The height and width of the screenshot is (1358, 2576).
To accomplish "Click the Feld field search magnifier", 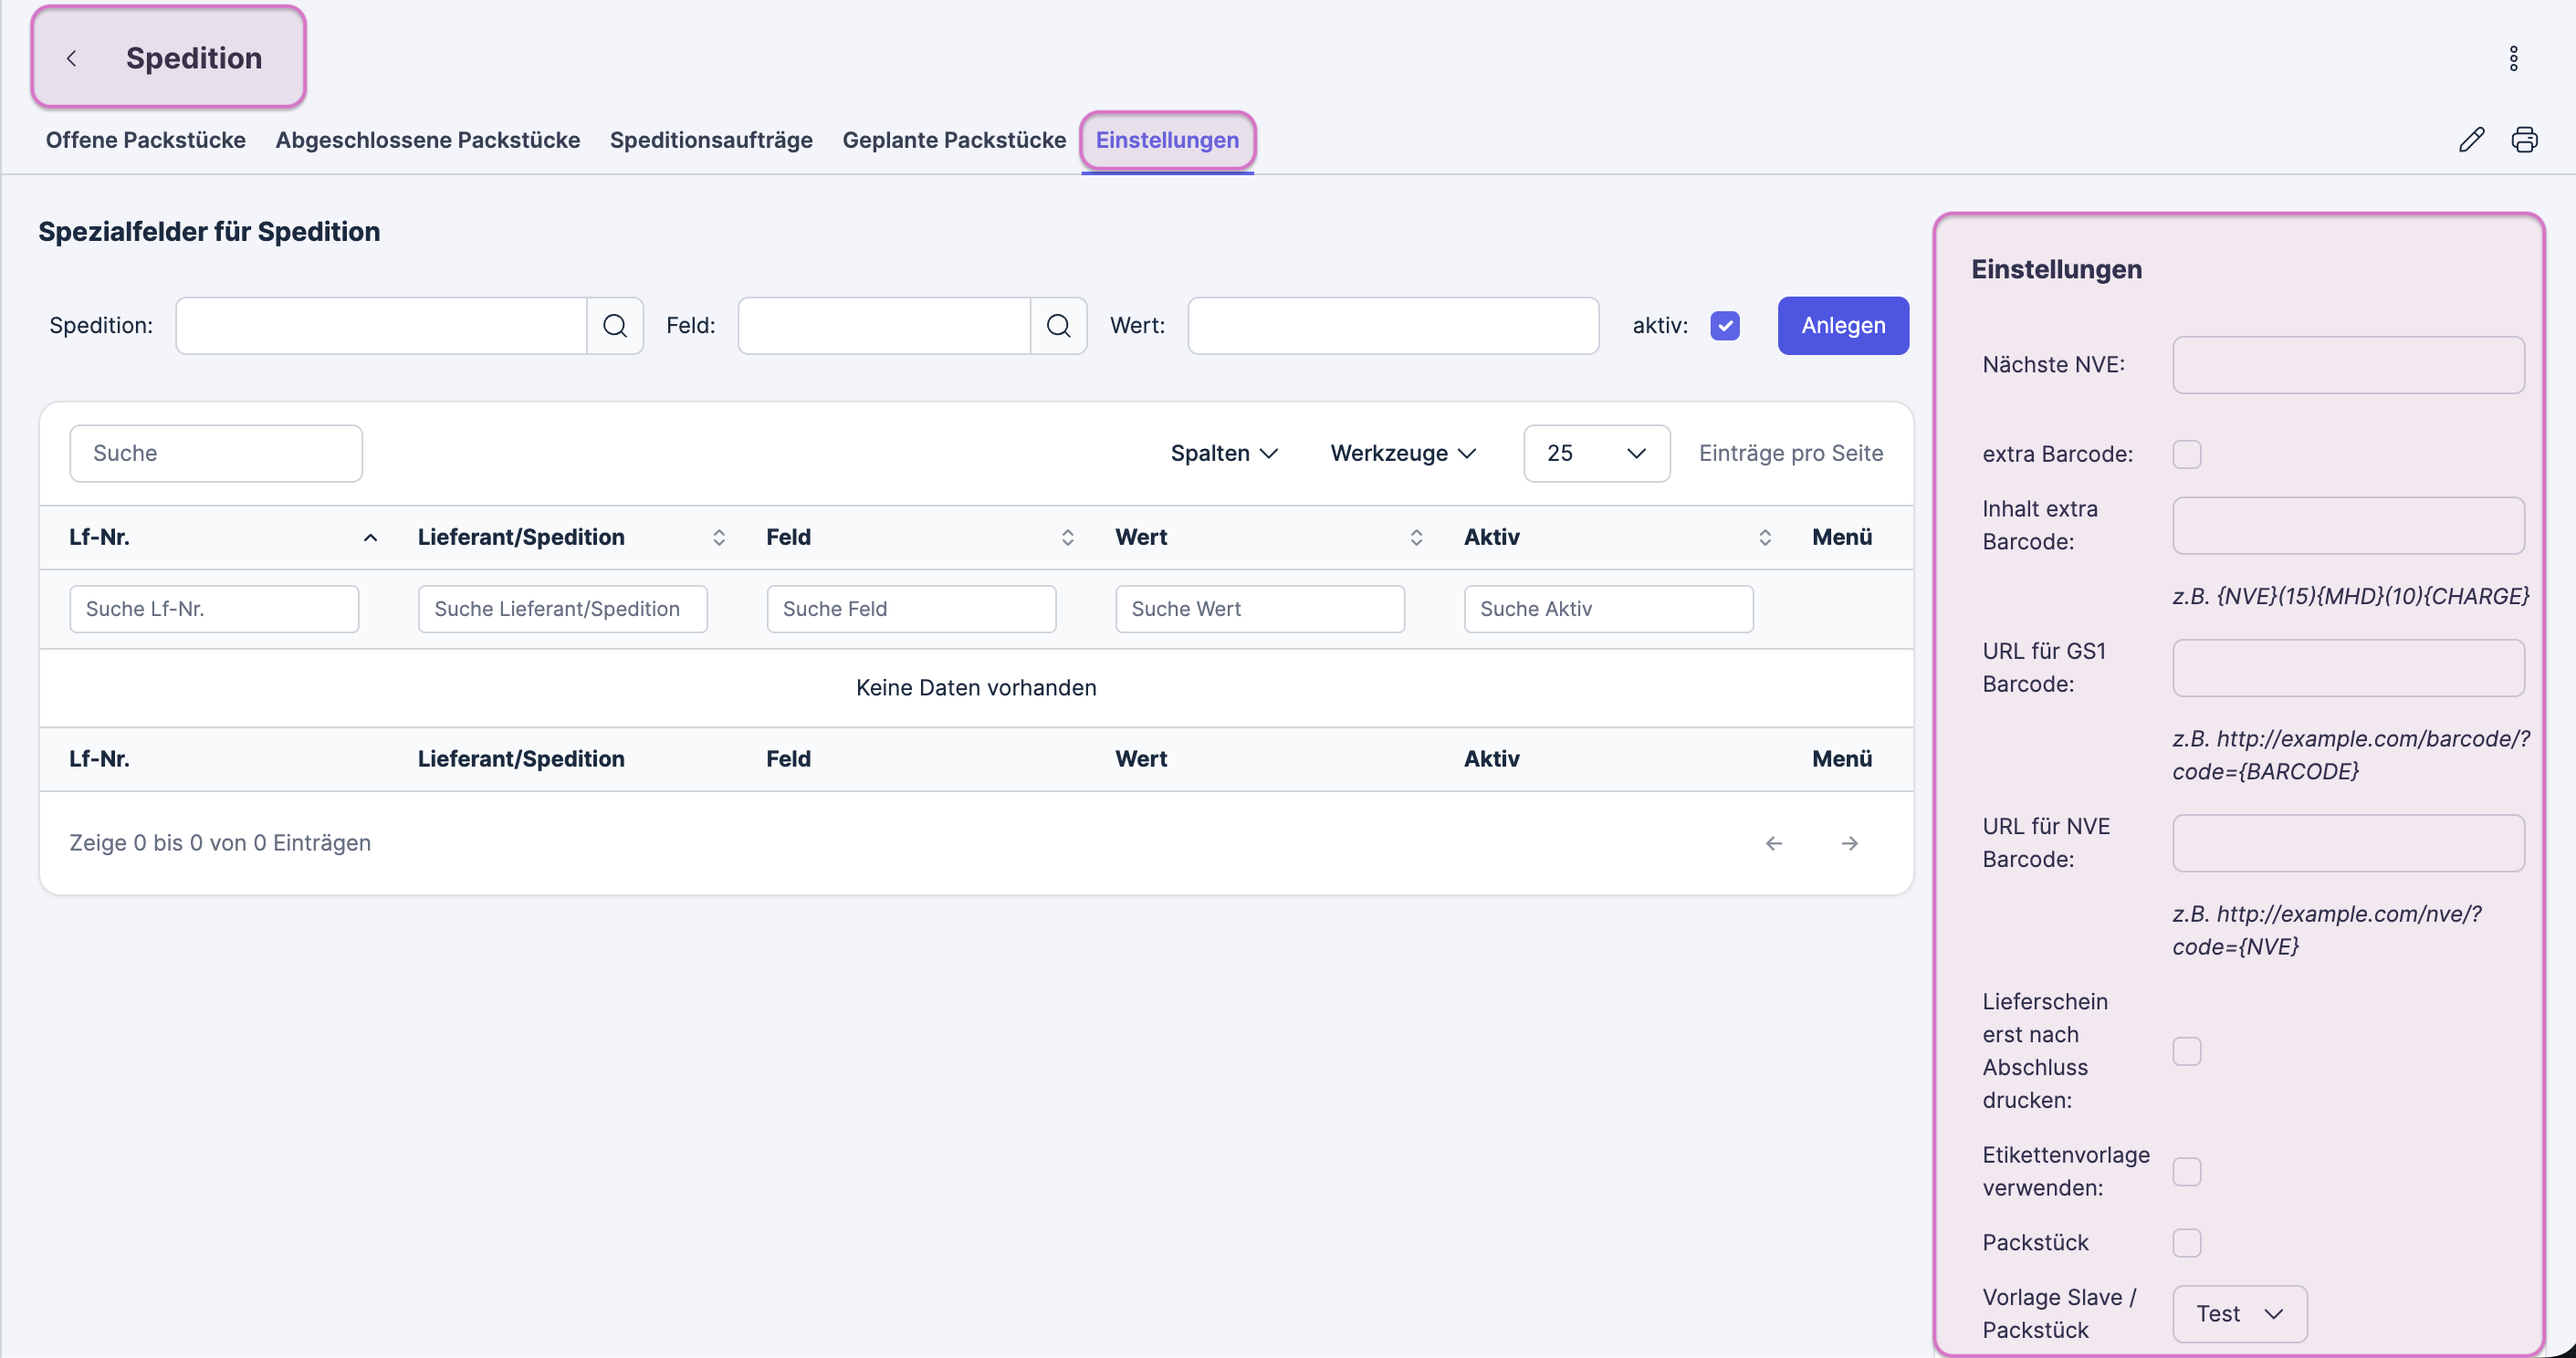I will pos(1058,326).
